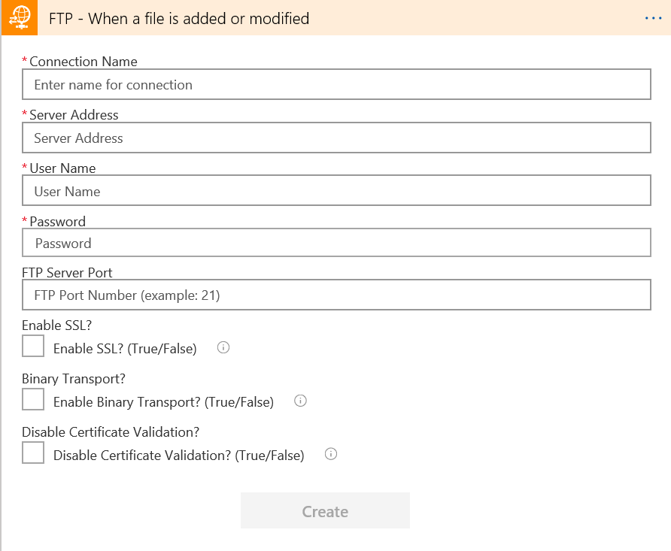Click the Password input field
This screenshot has width=671, height=551.
click(x=336, y=244)
